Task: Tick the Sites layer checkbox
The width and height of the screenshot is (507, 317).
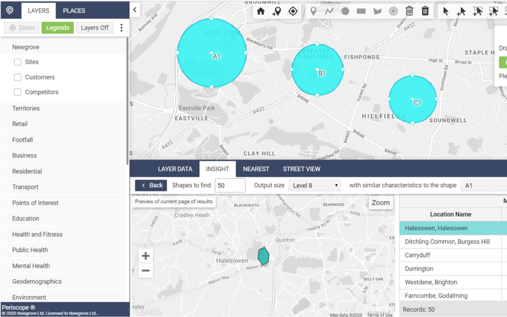Action: click(x=18, y=62)
